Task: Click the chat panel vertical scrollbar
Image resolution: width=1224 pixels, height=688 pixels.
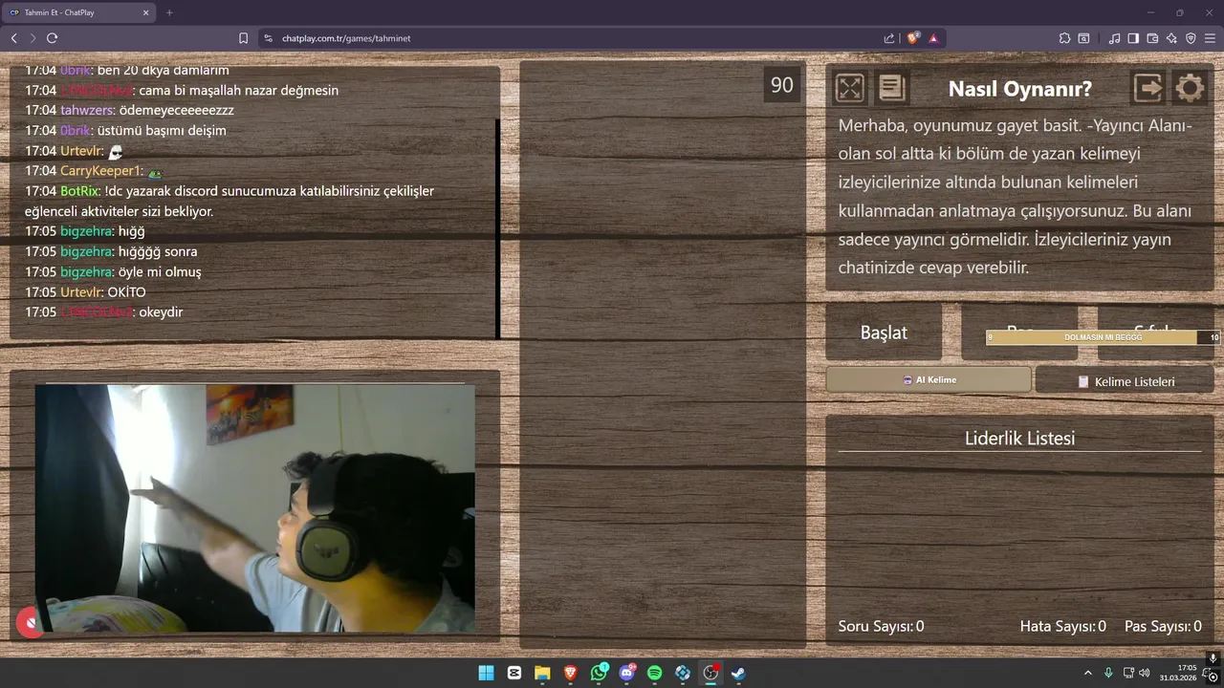Action: [498, 227]
